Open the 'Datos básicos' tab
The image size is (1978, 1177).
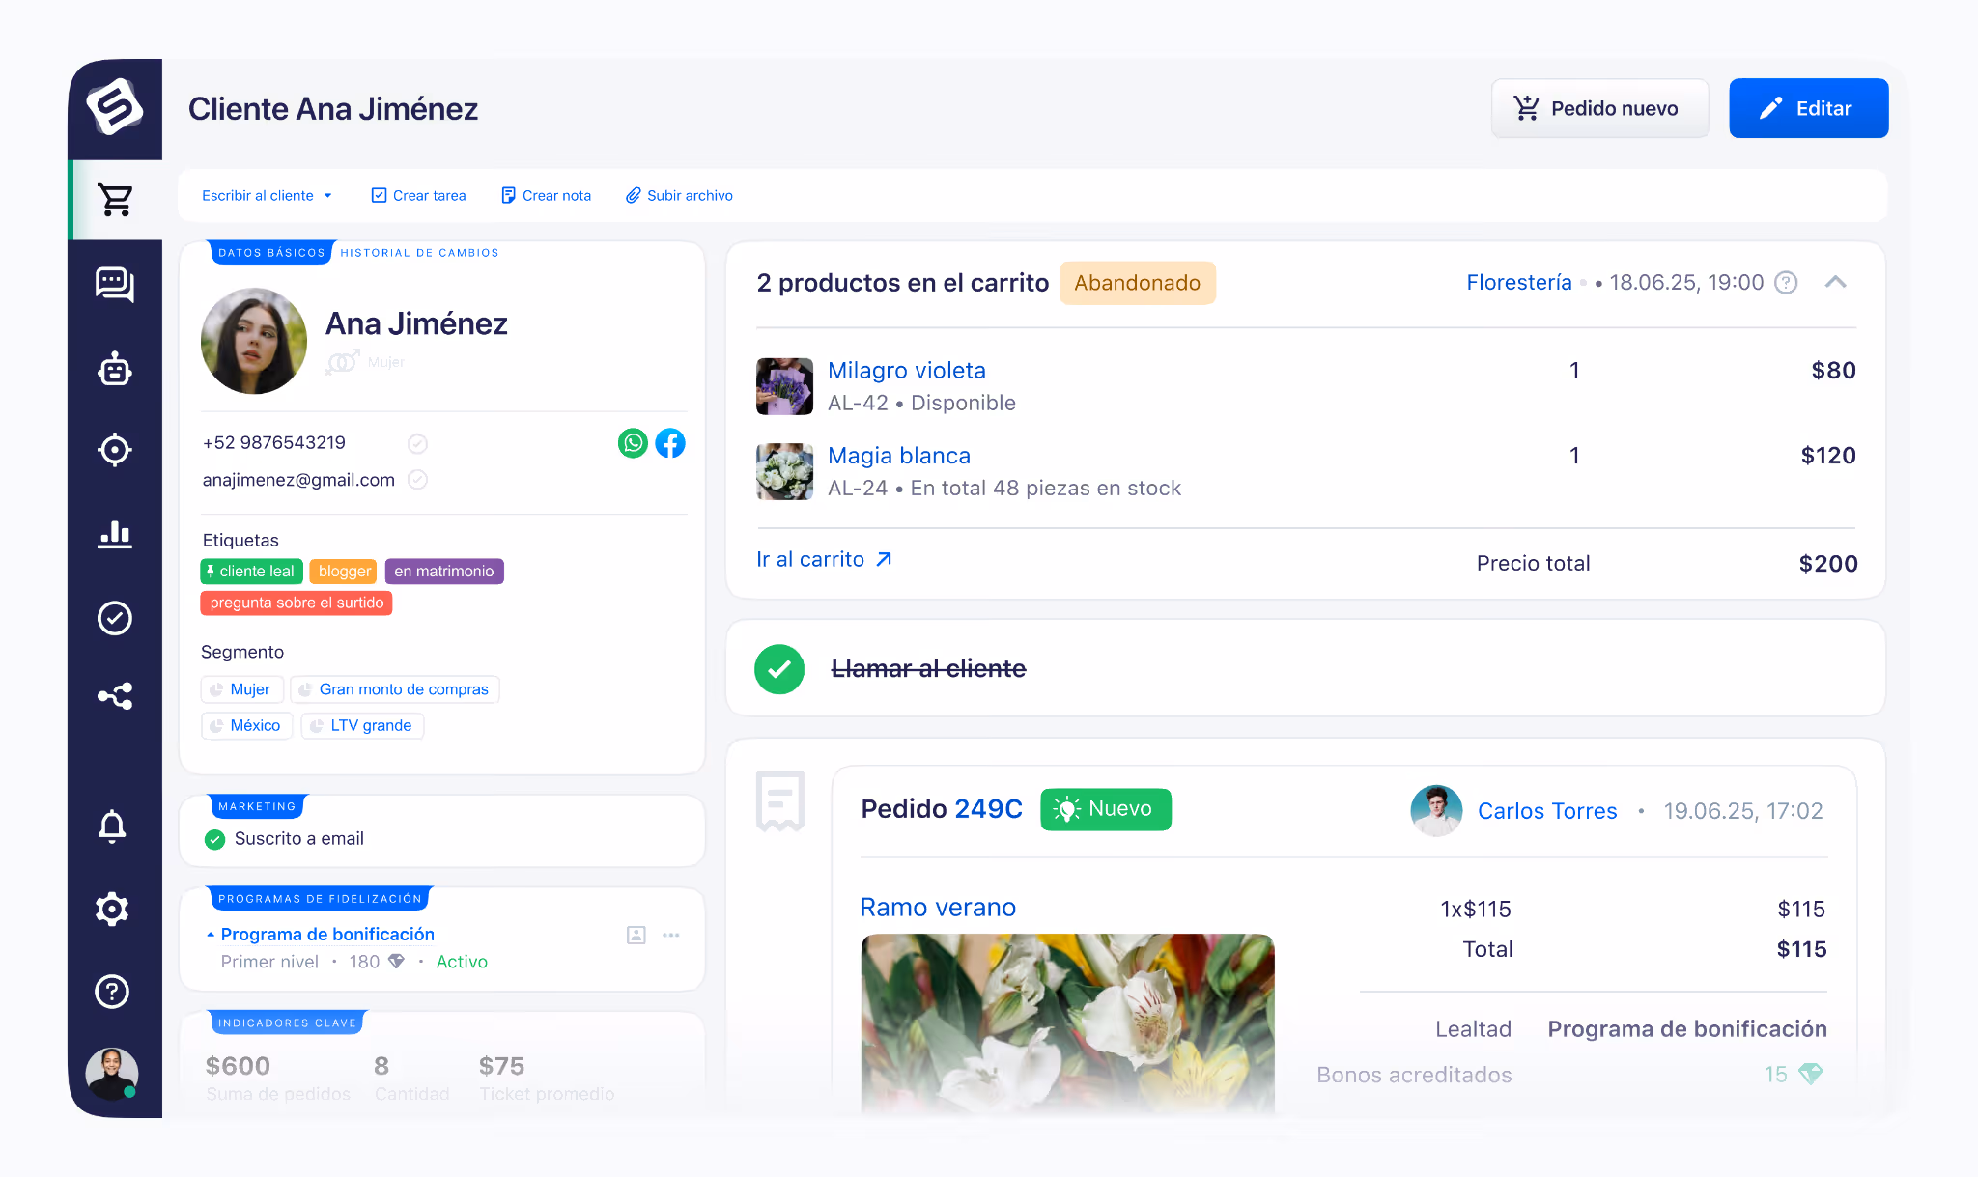click(270, 252)
